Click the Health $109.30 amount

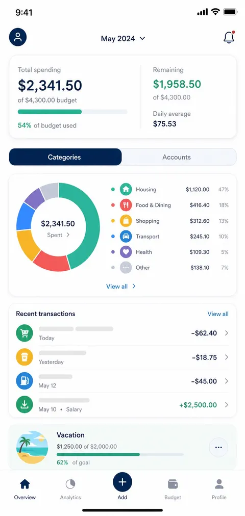tap(199, 252)
